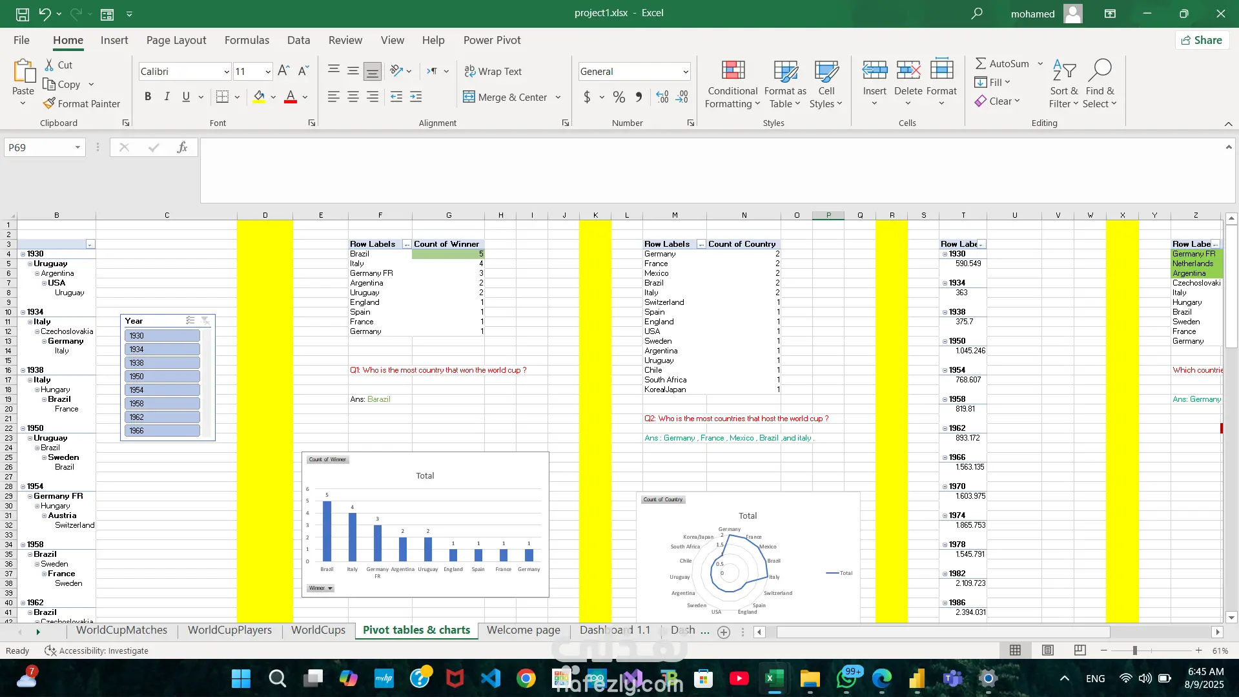Click the AutoSum sigma icon

980,63
